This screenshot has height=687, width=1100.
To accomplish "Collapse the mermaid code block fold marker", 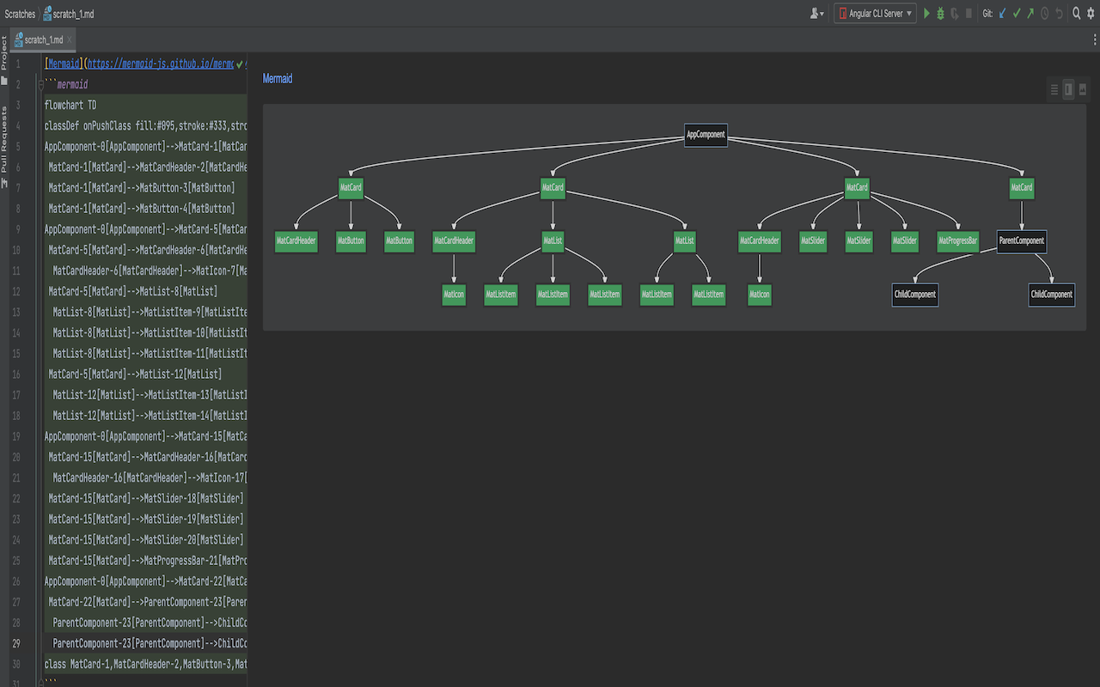I will tap(40, 85).
